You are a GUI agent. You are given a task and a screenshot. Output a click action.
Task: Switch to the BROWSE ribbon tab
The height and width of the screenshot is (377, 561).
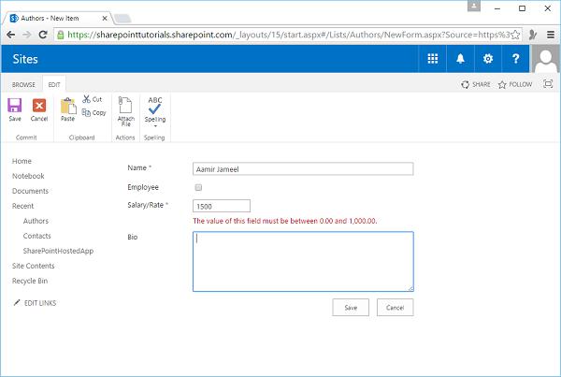[24, 84]
